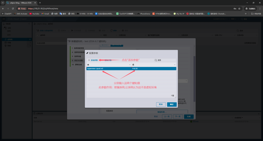Click the 不安全 security warning chip
This screenshot has height=141, width=263.
[22, 8]
